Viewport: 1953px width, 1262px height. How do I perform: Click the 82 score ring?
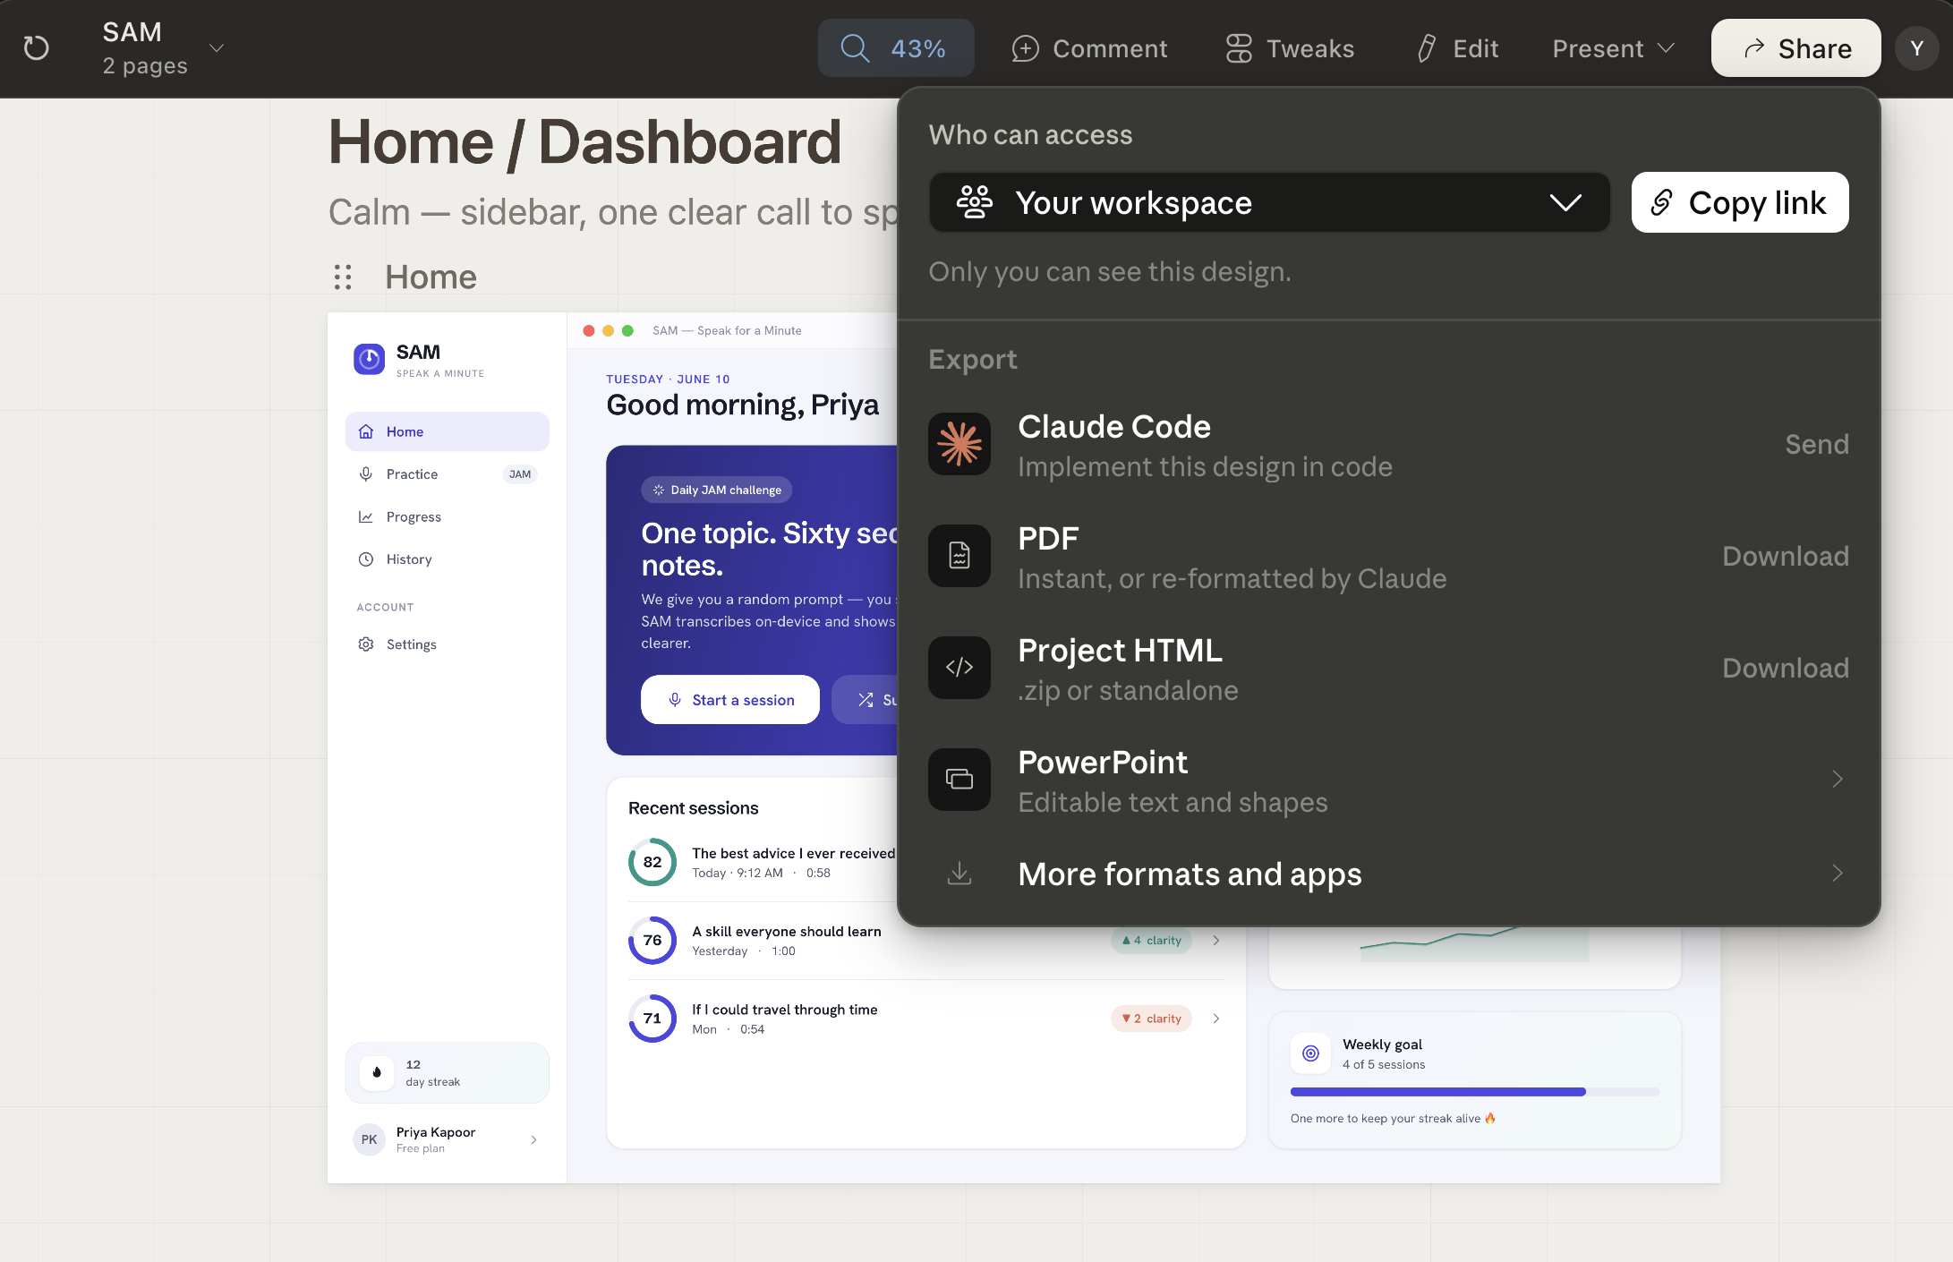coord(652,862)
